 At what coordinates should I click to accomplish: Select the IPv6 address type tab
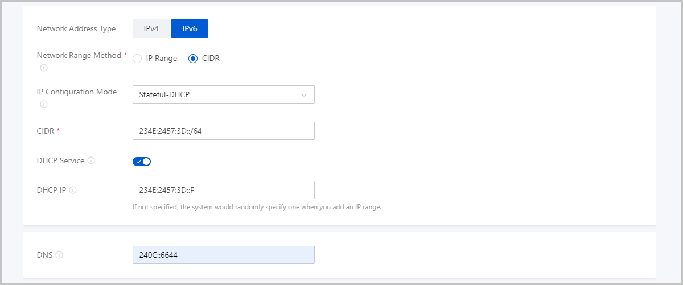pyautogui.click(x=190, y=28)
